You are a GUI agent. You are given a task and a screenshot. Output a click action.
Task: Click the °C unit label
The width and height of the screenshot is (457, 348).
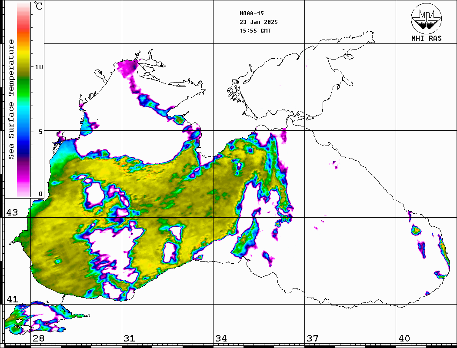coord(38,6)
